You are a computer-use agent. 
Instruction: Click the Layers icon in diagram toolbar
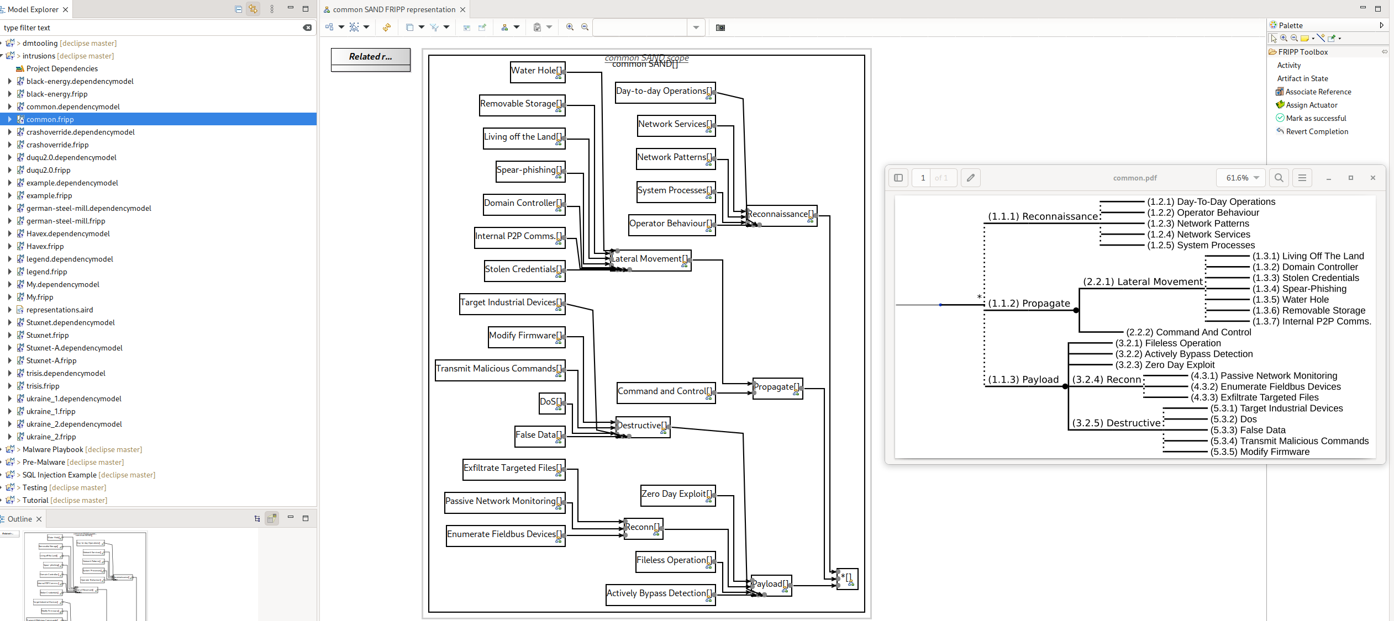(x=409, y=27)
